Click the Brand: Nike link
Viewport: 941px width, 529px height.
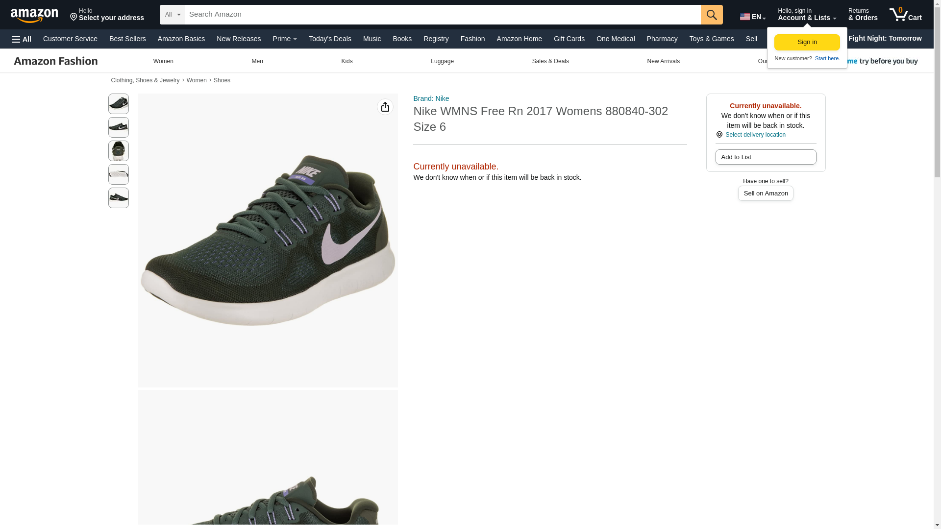(x=431, y=98)
